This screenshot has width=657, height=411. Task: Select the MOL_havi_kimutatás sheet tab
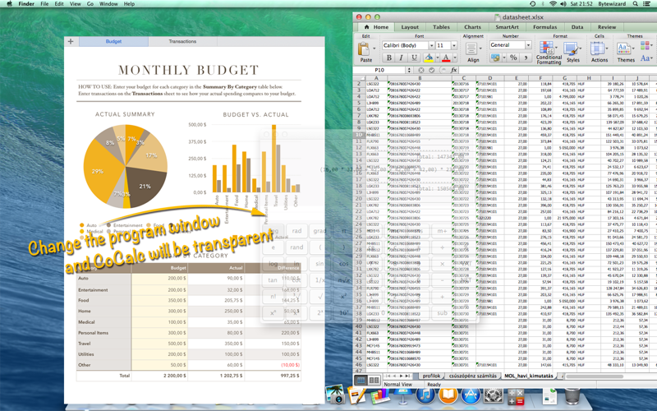point(528,376)
